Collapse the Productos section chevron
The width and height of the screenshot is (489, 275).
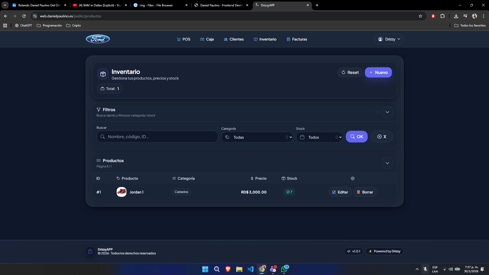click(x=387, y=163)
